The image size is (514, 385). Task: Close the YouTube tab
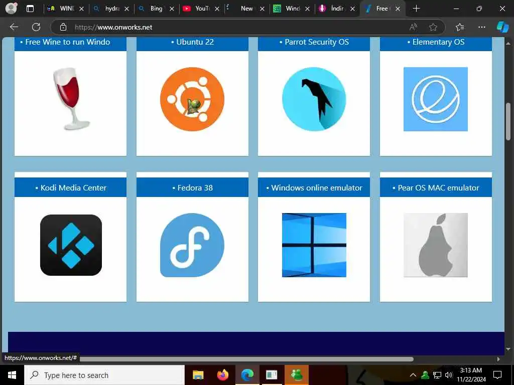(x=217, y=9)
